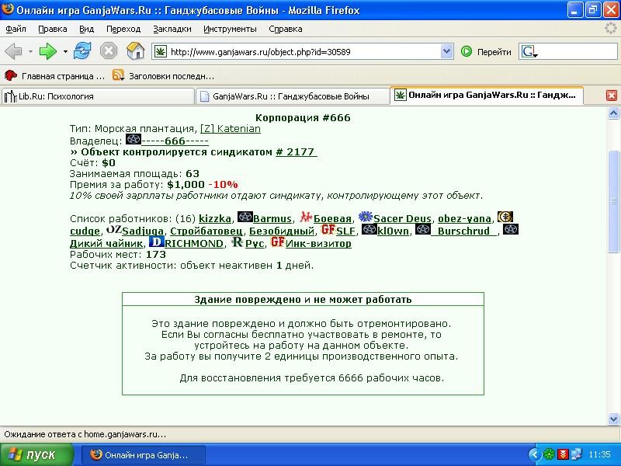Open the search engine selector dropdown

[529, 52]
